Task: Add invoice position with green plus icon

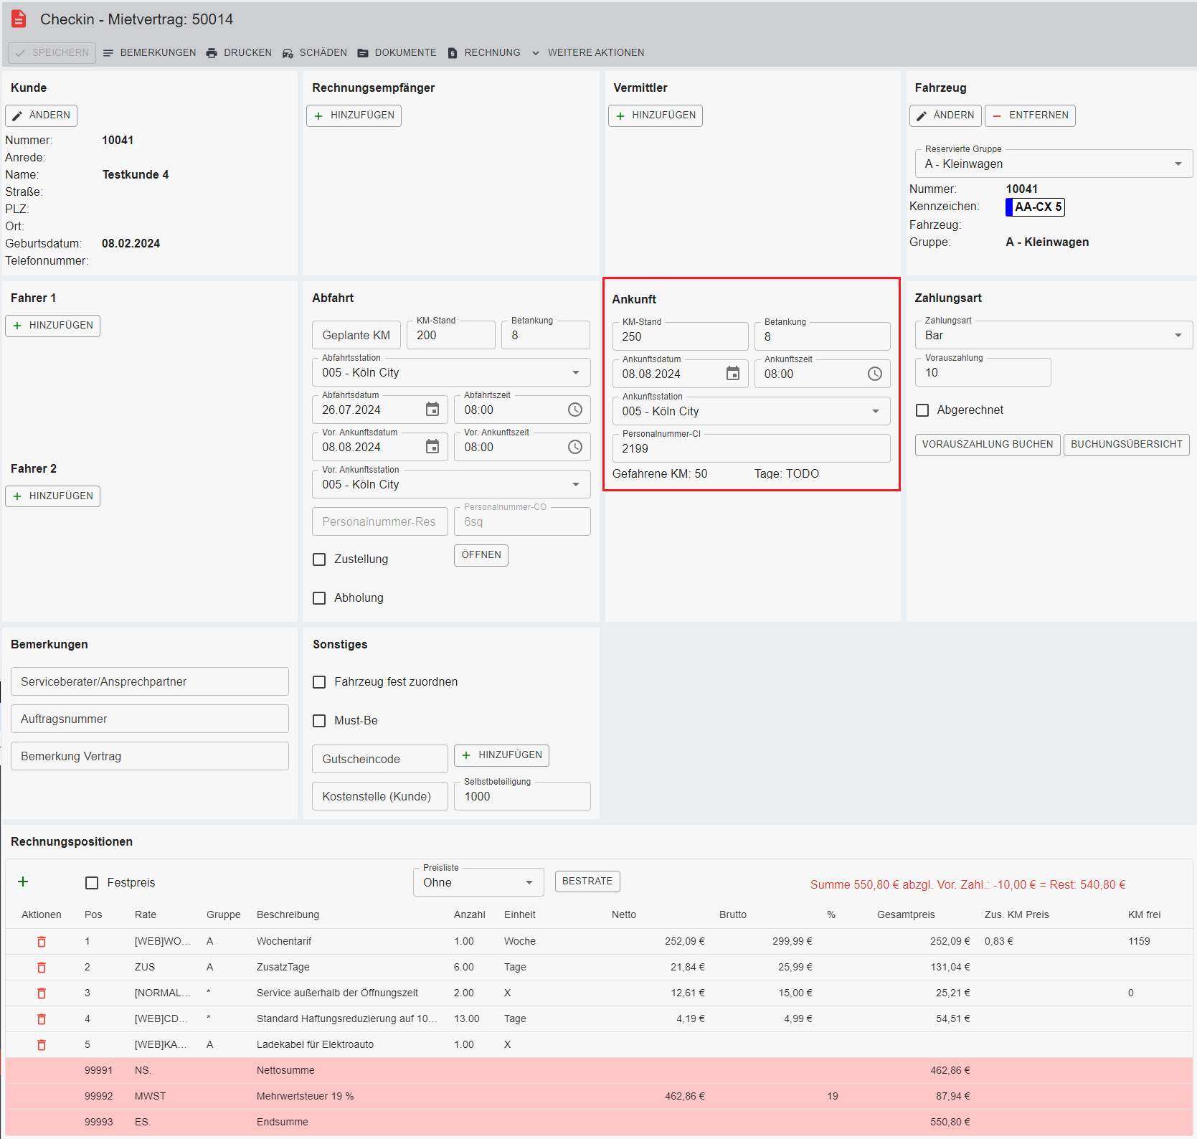Action: click(23, 882)
